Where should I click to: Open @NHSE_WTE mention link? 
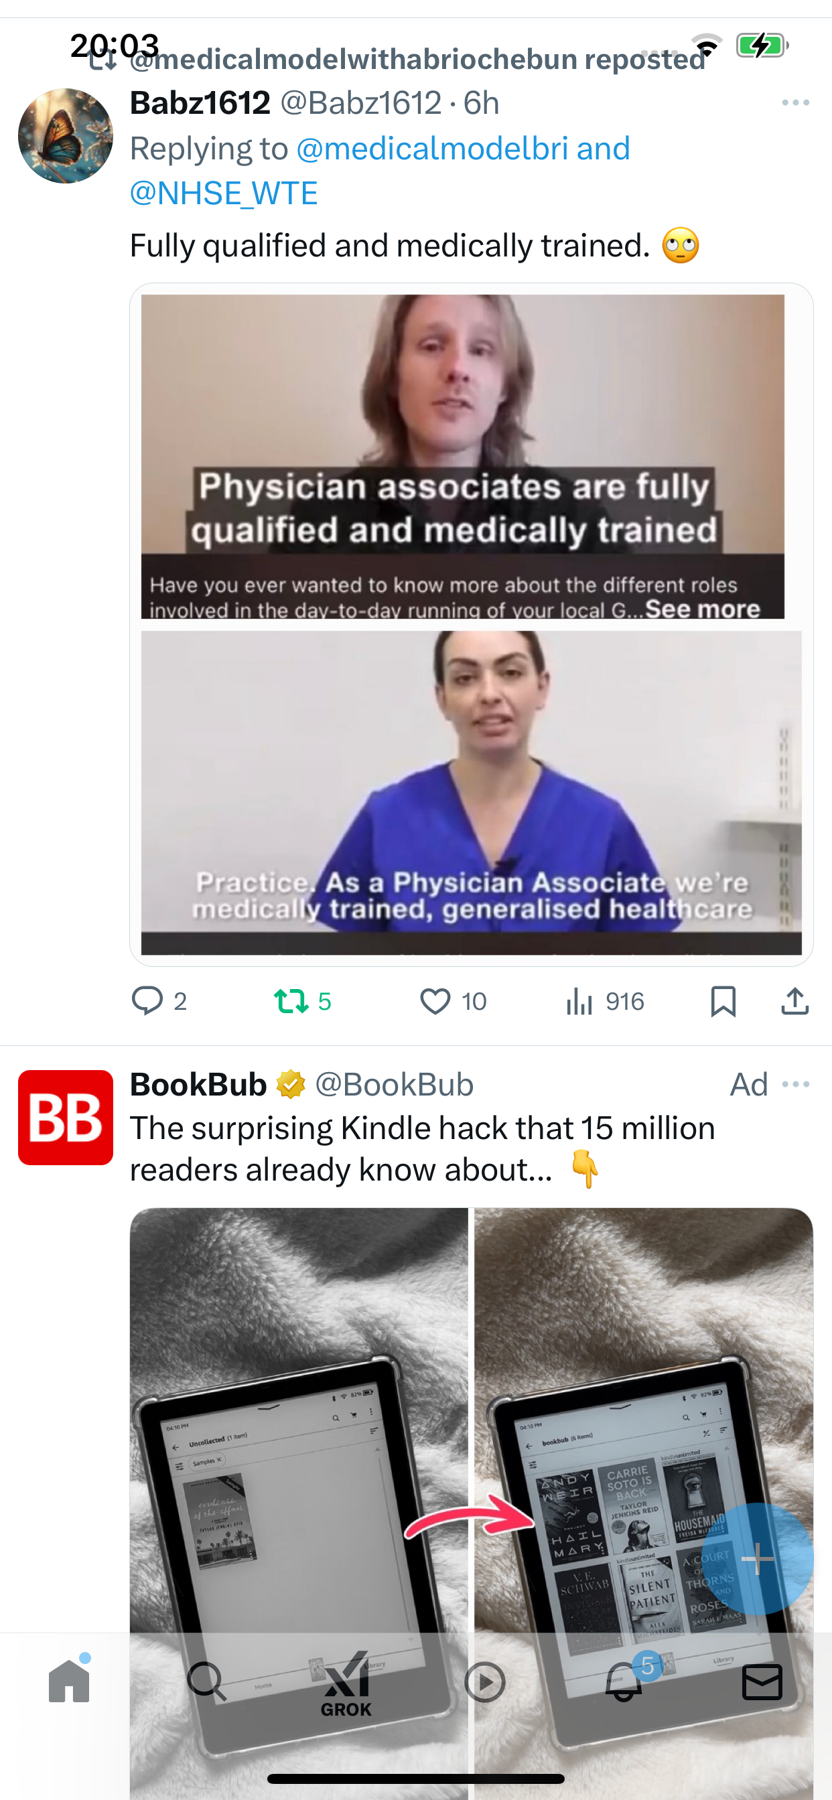tap(224, 194)
